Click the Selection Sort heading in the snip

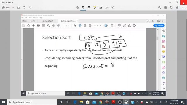[56, 38]
